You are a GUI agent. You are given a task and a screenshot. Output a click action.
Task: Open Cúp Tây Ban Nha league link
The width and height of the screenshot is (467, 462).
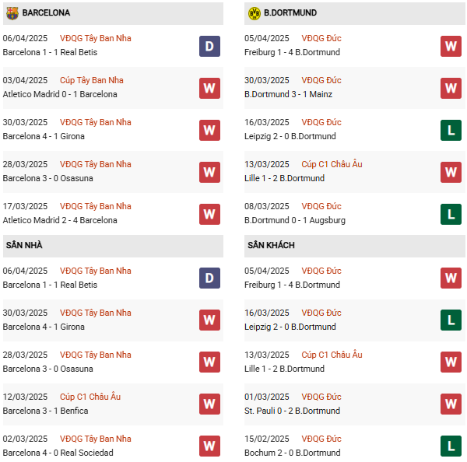[x=91, y=80]
